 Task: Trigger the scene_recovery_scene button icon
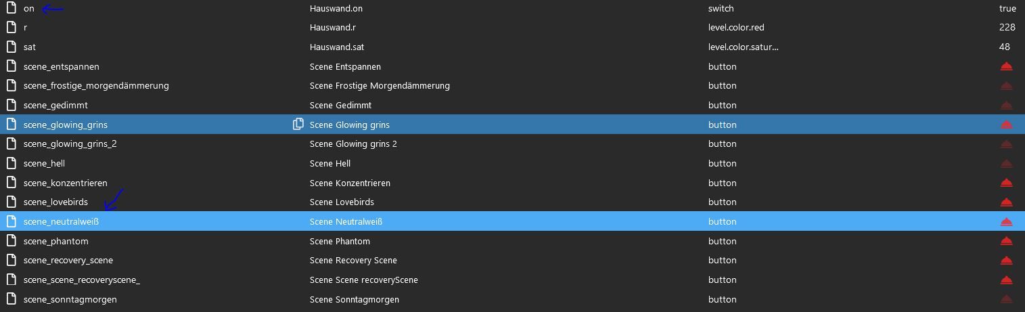pyautogui.click(x=1006, y=261)
